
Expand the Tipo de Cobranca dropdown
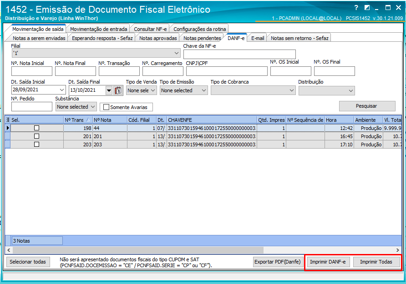(292, 90)
